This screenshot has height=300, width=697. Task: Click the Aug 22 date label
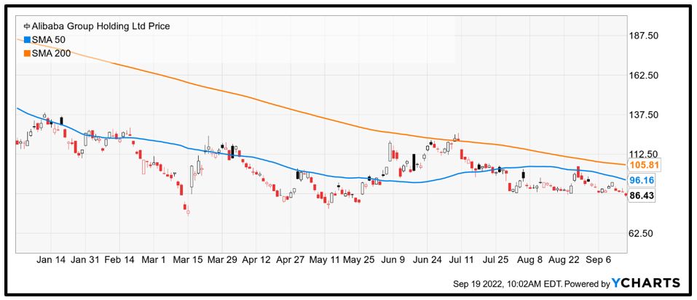click(564, 259)
